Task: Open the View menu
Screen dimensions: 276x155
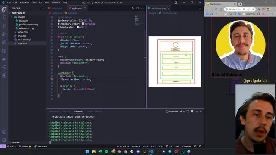Action: click(x=34, y=3)
